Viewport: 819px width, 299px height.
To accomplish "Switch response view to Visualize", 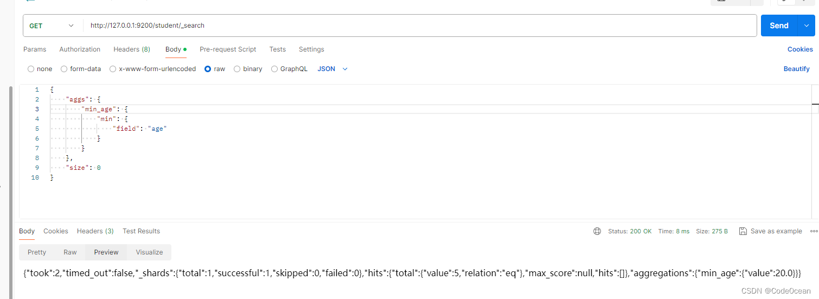I will [x=149, y=252].
